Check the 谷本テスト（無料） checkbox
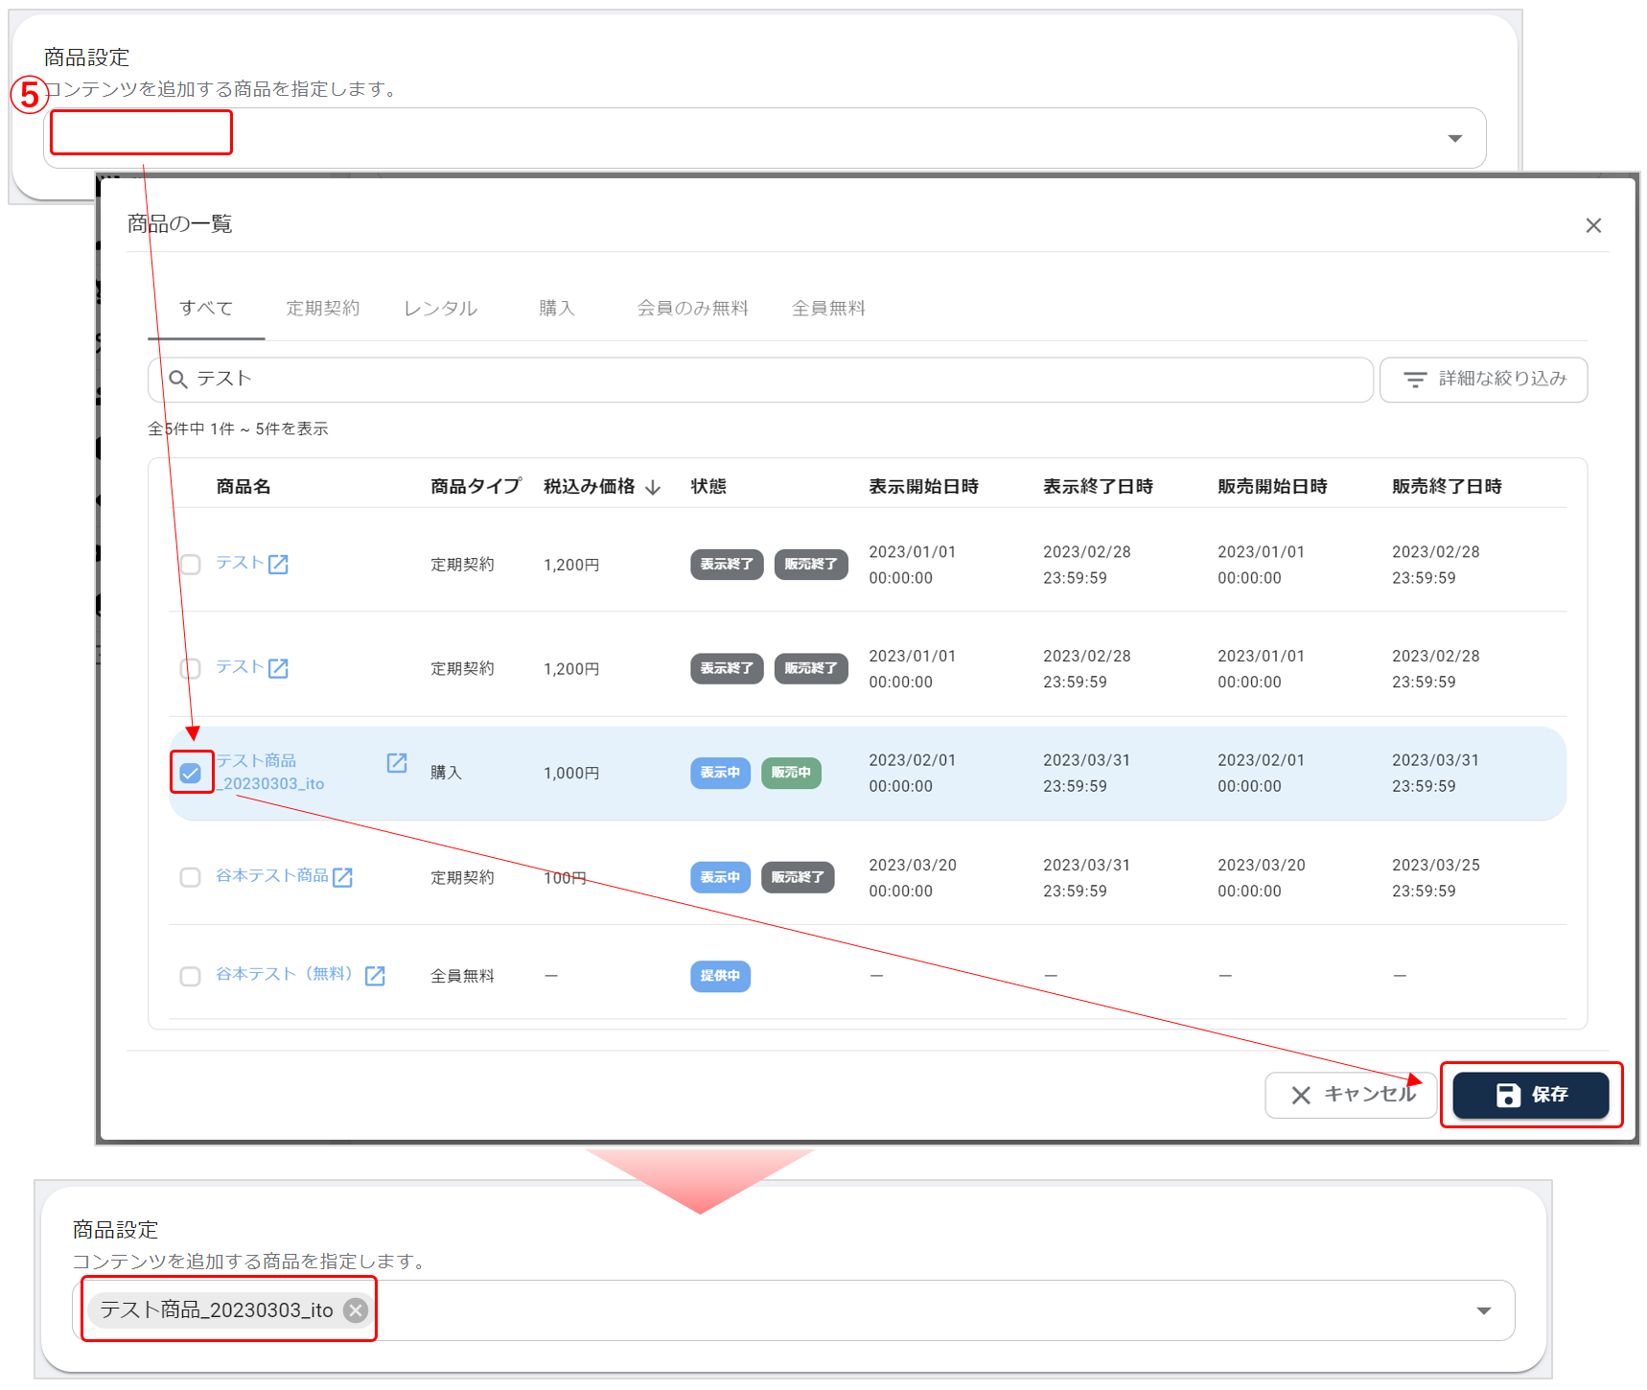The width and height of the screenshot is (1647, 1390). [191, 976]
